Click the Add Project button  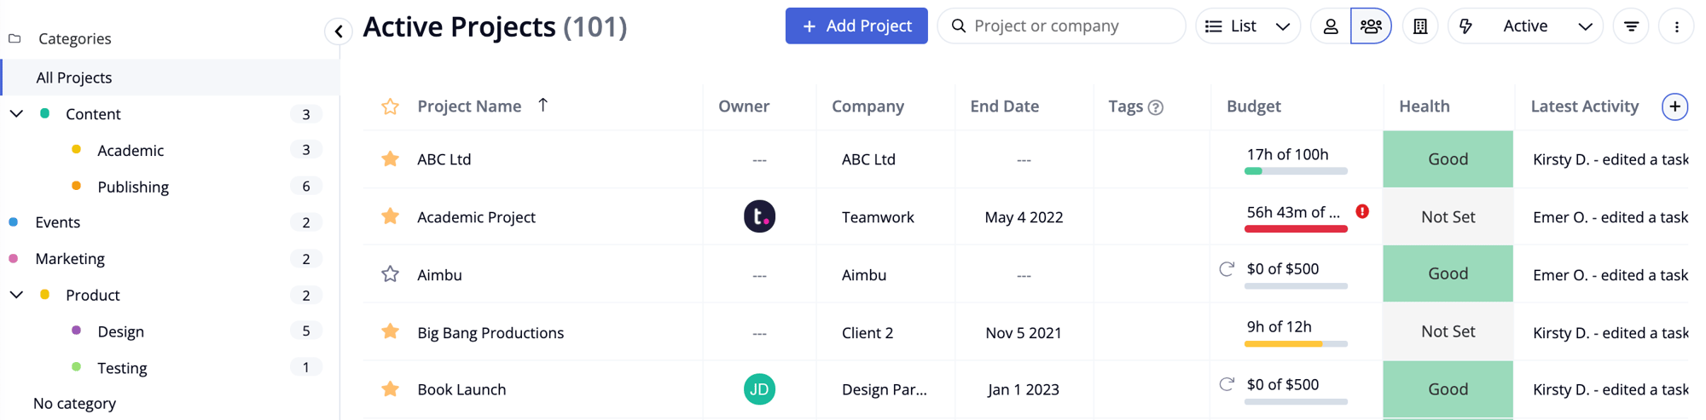(856, 26)
